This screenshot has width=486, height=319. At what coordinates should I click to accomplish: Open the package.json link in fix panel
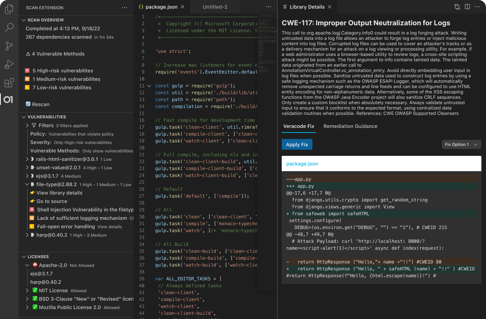[302, 164]
